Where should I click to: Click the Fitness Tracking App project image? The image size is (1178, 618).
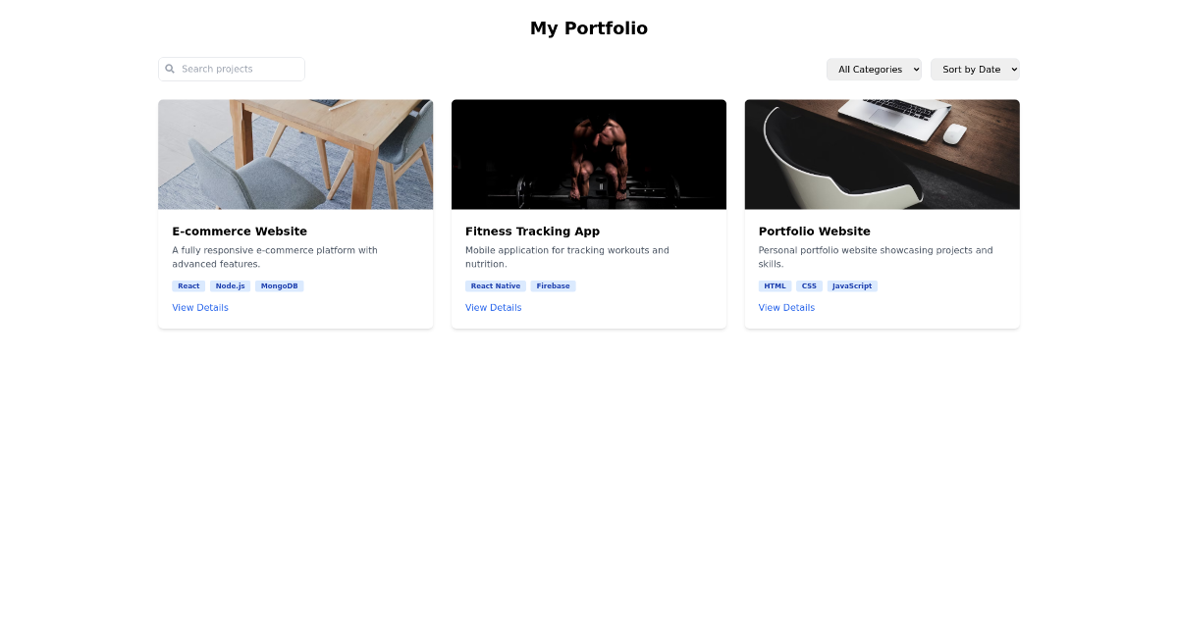(x=588, y=154)
